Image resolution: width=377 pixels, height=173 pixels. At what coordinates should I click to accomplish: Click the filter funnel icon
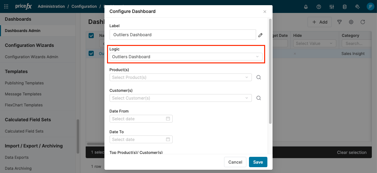coord(339,22)
